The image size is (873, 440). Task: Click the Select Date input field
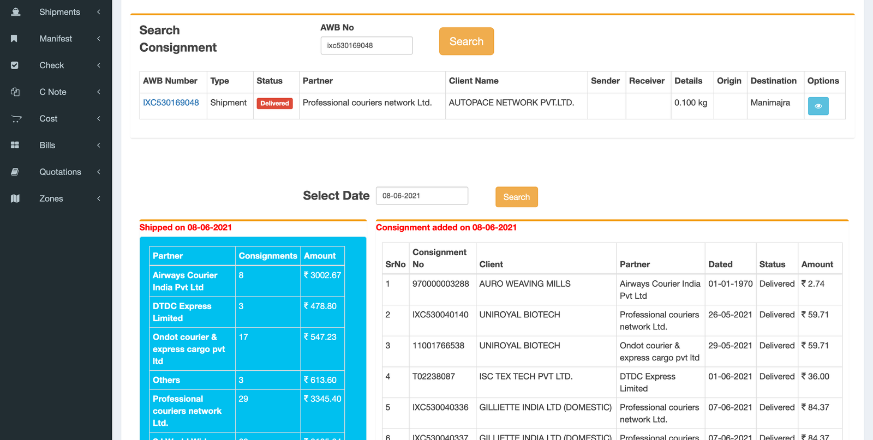(422, 196)
